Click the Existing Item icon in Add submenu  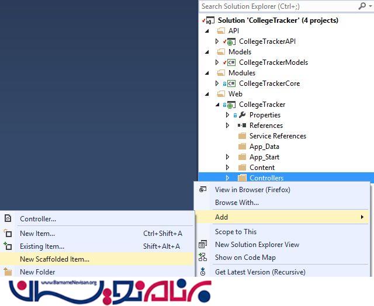(8, 246)
